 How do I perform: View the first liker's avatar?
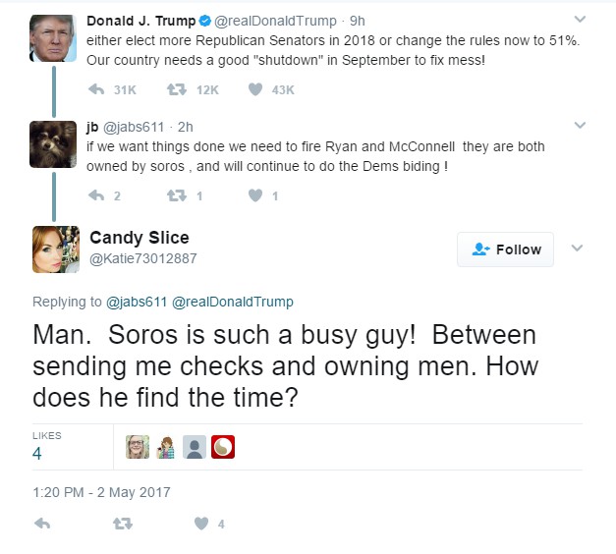pyautogui.click(x=138, y=447)
